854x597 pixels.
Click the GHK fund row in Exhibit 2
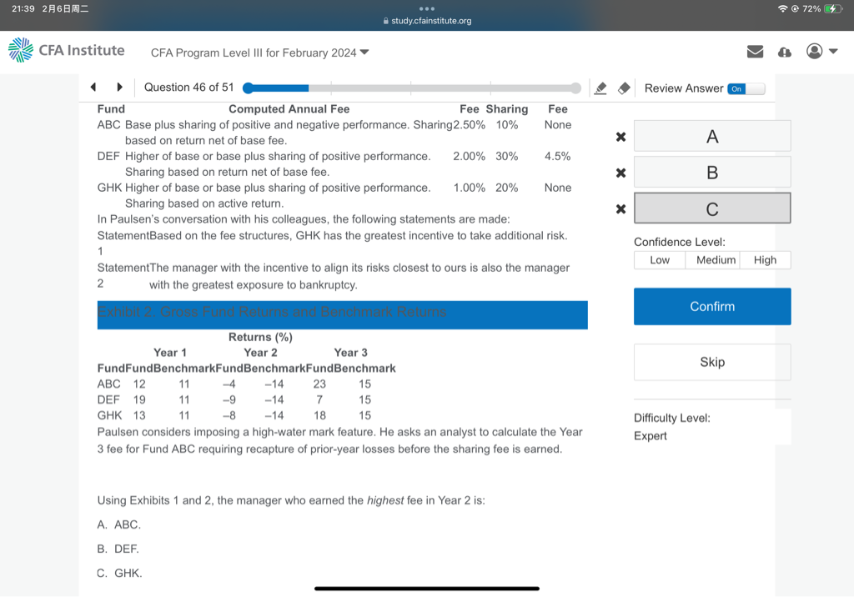point(234,415)
